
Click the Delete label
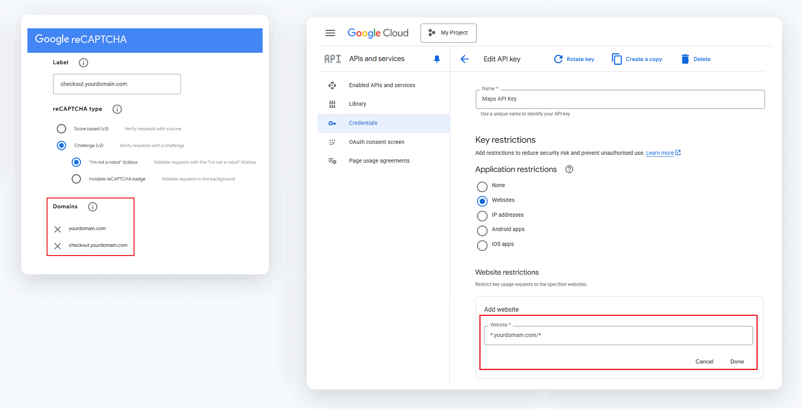(702, 59)
